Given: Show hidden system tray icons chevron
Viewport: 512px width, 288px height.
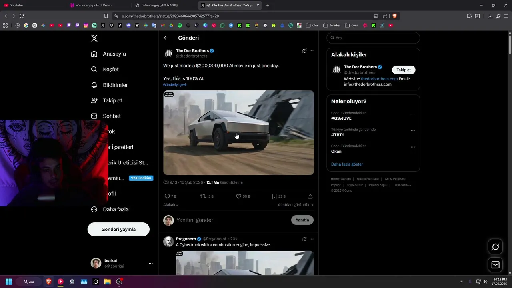Looking at the screenshot, I should tap(461, 282).
